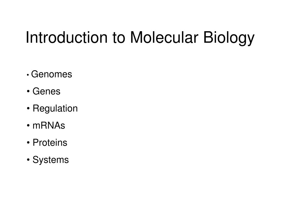Viewport: 285px width, 214px height.
Task: Select the Genes bullet text
Action: [46, 91]
